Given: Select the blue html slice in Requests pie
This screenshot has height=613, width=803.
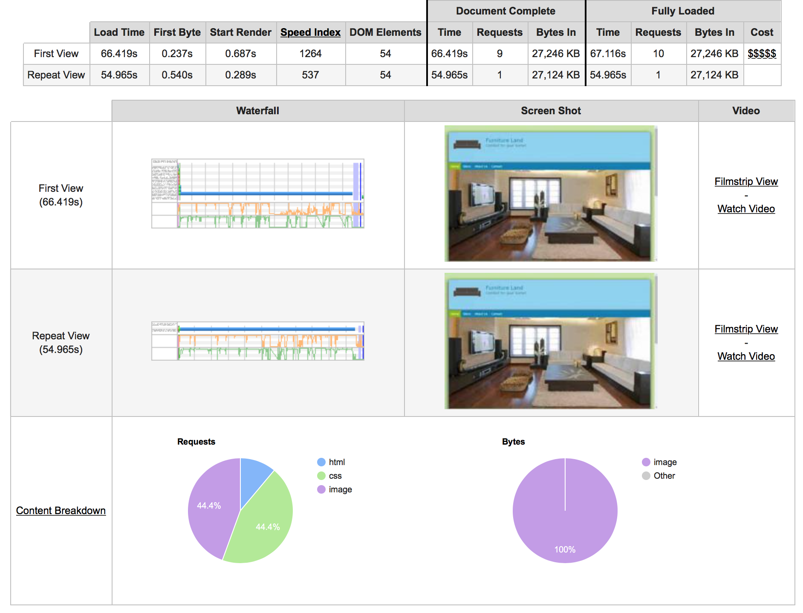Looking at the screenshot, I should 253,477.
